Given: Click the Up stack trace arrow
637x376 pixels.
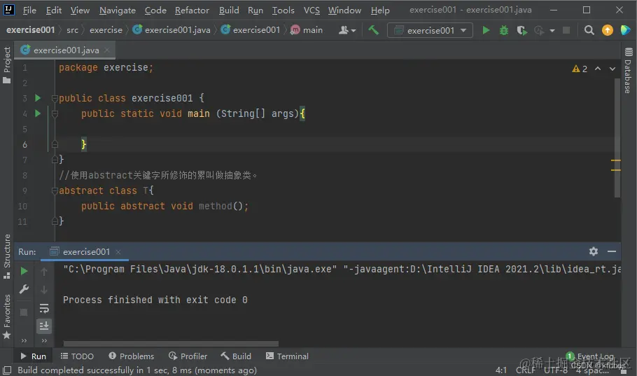Looking at the screenshot, I should click(44, 271).
